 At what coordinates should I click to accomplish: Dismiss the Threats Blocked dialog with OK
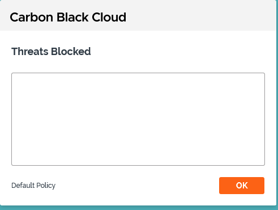242,186
